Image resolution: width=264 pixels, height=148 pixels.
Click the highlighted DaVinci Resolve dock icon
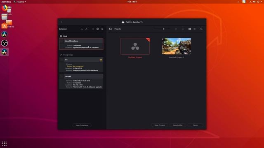coord(5,52)
